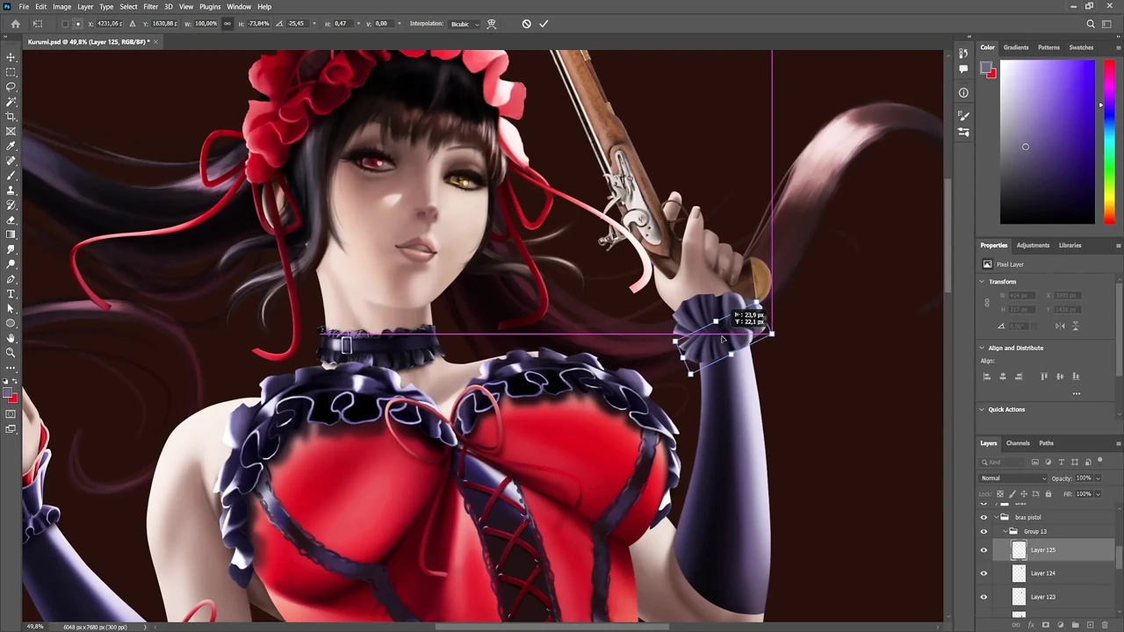
Task: Select the Spot Healing Brush tool
Action: point(11,161)
